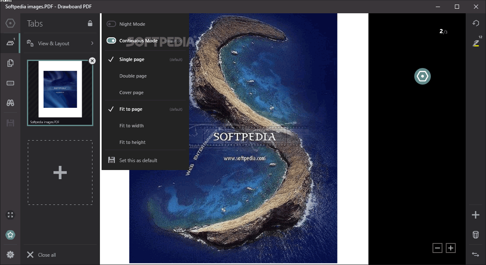Viewport: 486px width, 265px height.
Task: Click the lock icon in Tabs header
Action: [90, 23]
